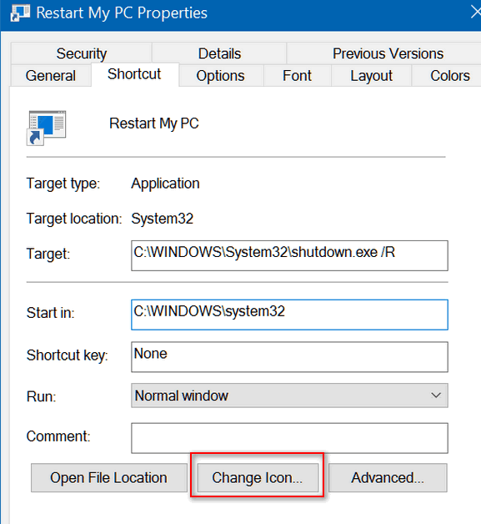
Task: Click the Change Icon... button
Action: pyautogui.click(x=258, y=477)
